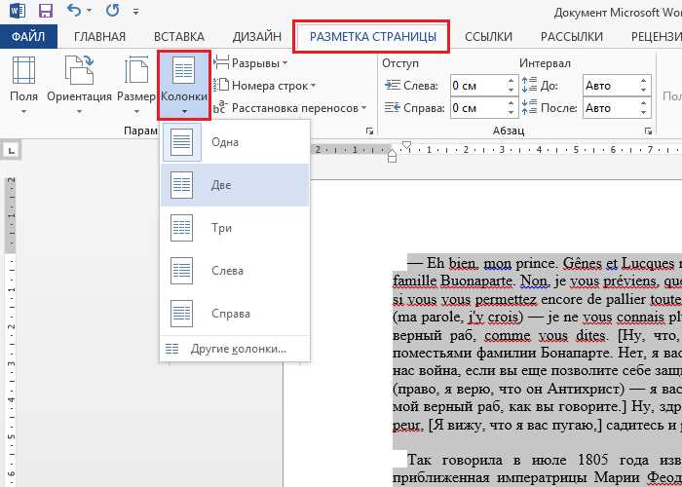Decrease the После spacing after value
Screen dimensions: 682x487
click(x=644, y=113)
